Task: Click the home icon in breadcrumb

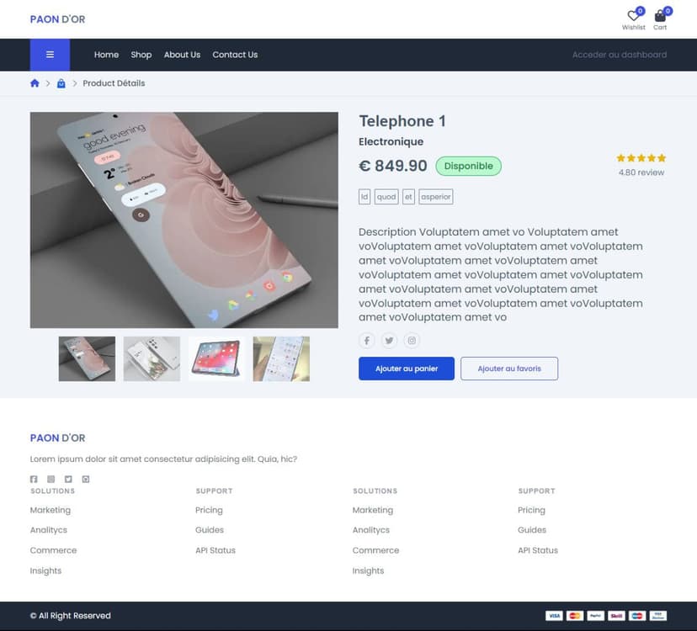Action: click(x=35, y=83)
